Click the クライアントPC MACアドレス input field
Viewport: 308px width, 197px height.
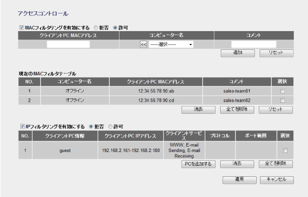(x=68, y=44)
